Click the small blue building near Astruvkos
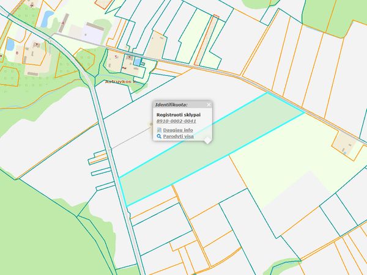This screenshot has width=367, height=275. [x=137, y=61]
